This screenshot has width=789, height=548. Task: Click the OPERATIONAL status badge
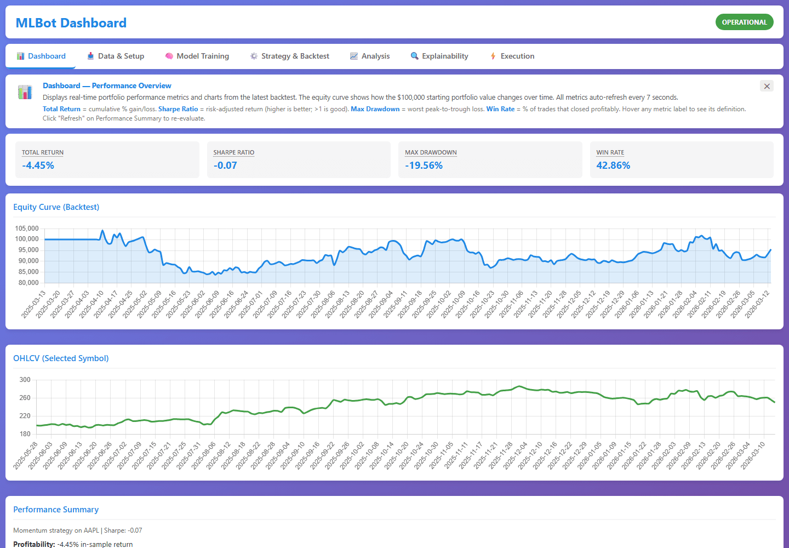pyautogui.click(x=744, y=22)
